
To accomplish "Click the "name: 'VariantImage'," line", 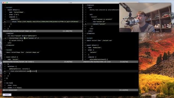I will coord(17,12).
